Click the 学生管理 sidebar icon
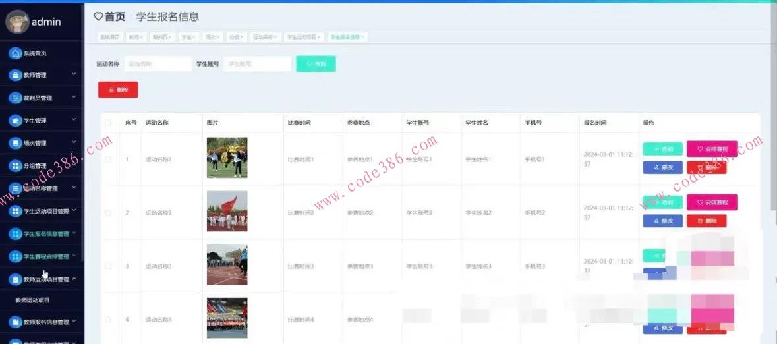Screen dimensions: 777x344 (16, 121)
